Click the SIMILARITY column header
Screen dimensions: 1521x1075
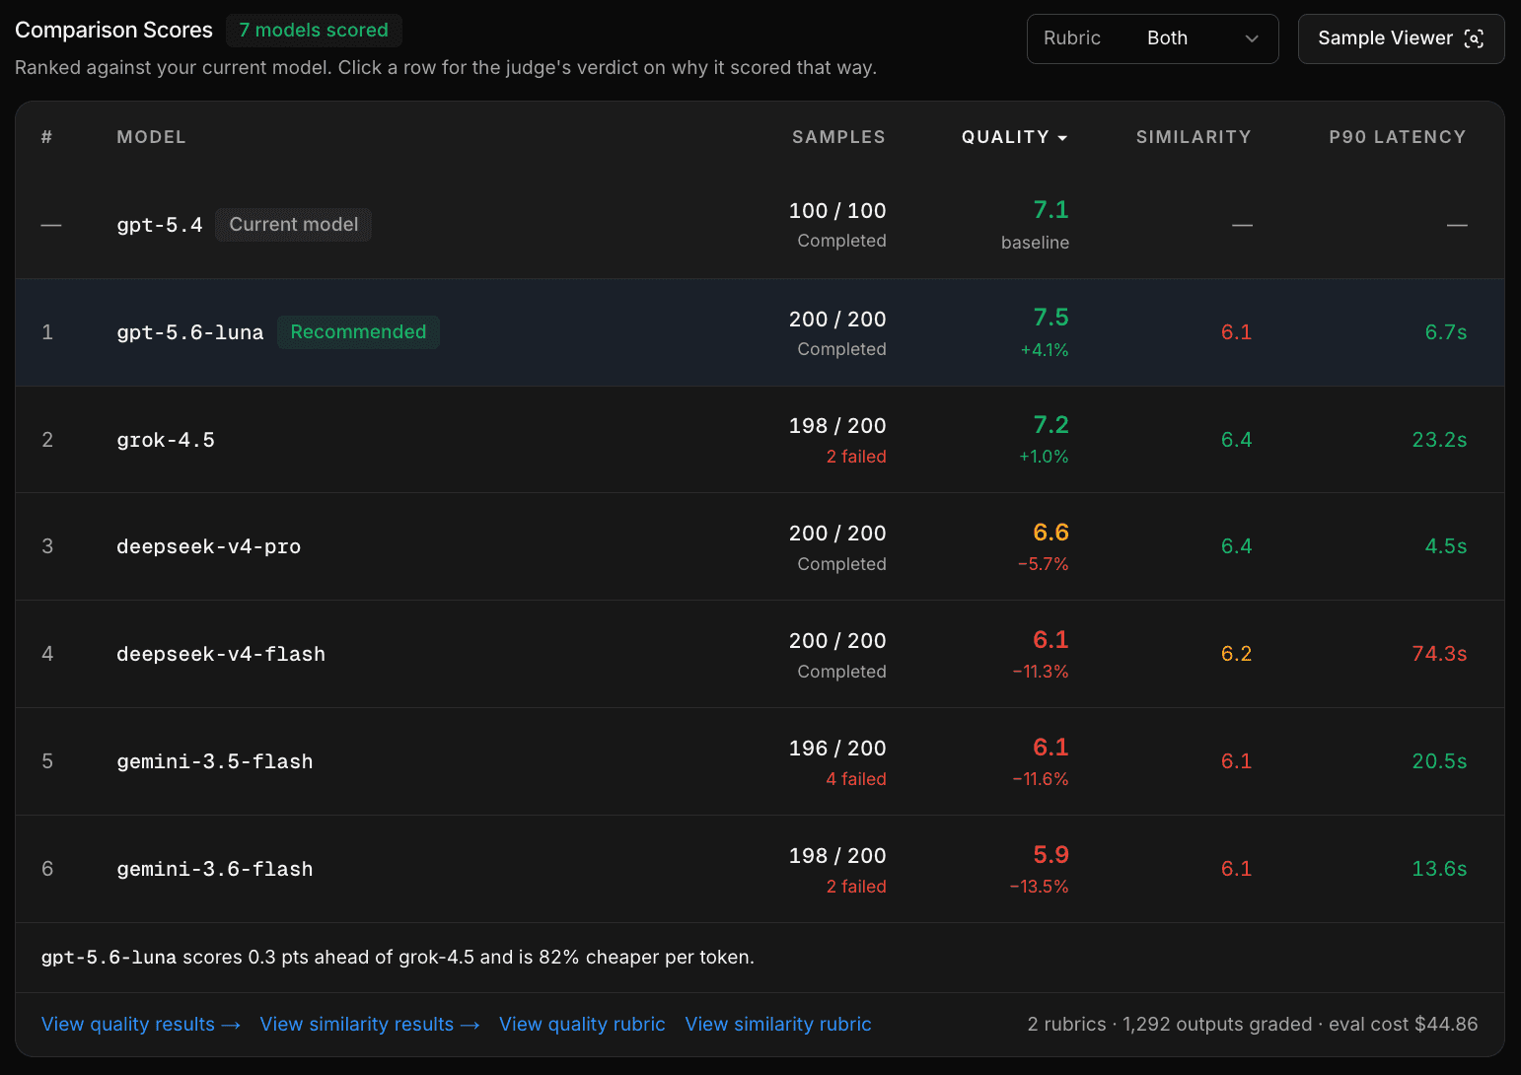(1194, 137)
